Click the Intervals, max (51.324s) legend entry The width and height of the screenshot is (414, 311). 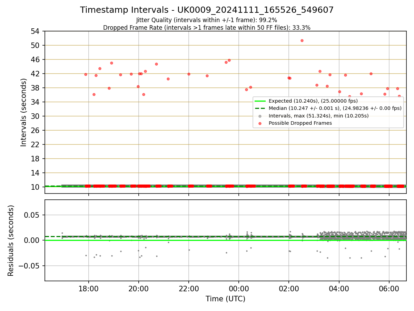click(x=318, y=116)
